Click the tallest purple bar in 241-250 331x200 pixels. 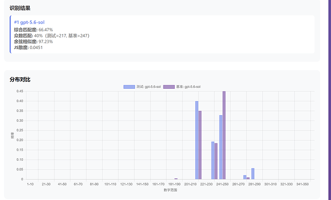(x=224, y=135)
